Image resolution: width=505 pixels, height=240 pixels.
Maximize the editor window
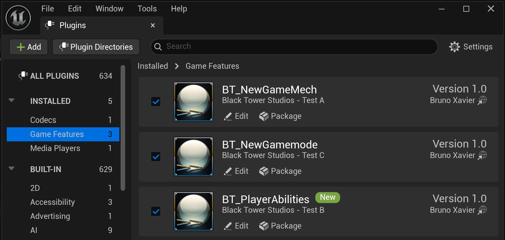pyautogui.click(x=466, y=9)
